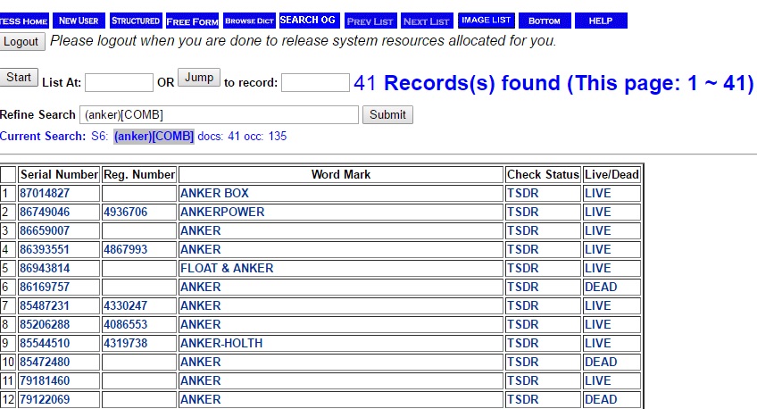Open TSDR status for FLOAT & ANKER

[522, 268]
